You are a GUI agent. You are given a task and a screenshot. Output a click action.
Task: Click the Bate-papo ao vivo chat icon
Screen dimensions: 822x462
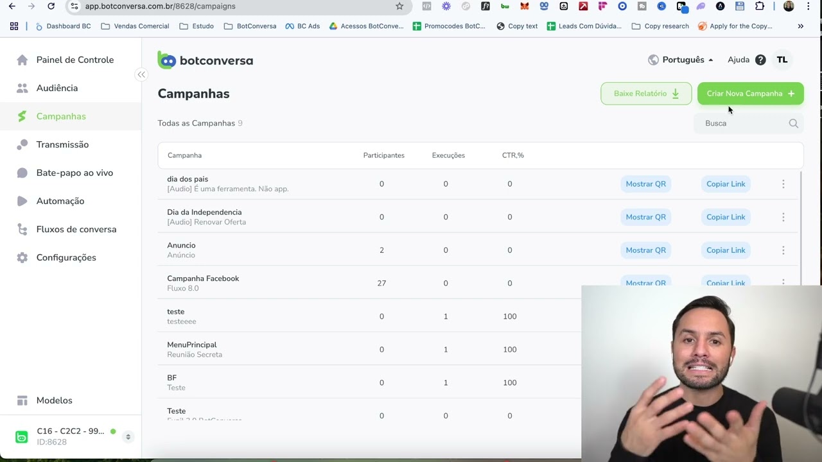(x=22, y=173)
